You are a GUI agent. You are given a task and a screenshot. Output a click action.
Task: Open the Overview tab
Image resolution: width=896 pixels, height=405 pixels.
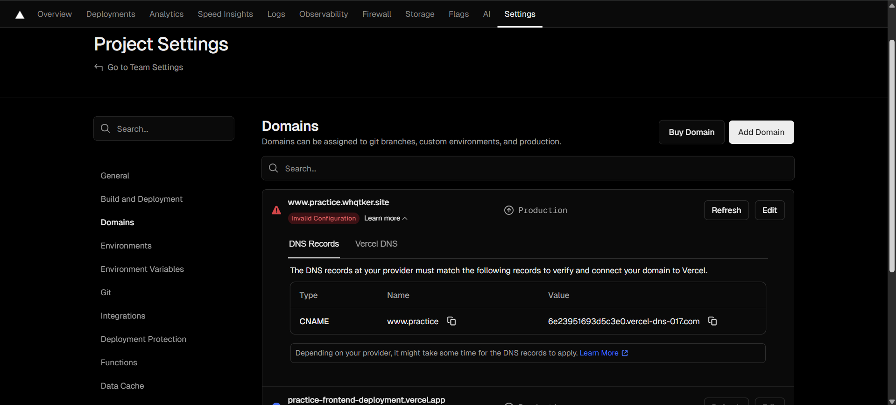tap(55, 14)
